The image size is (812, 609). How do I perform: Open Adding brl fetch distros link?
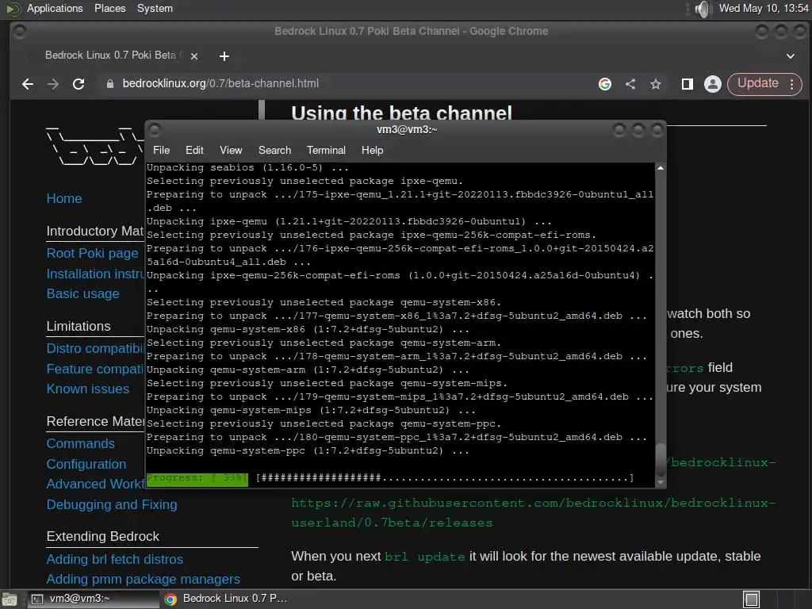[114, 559]
